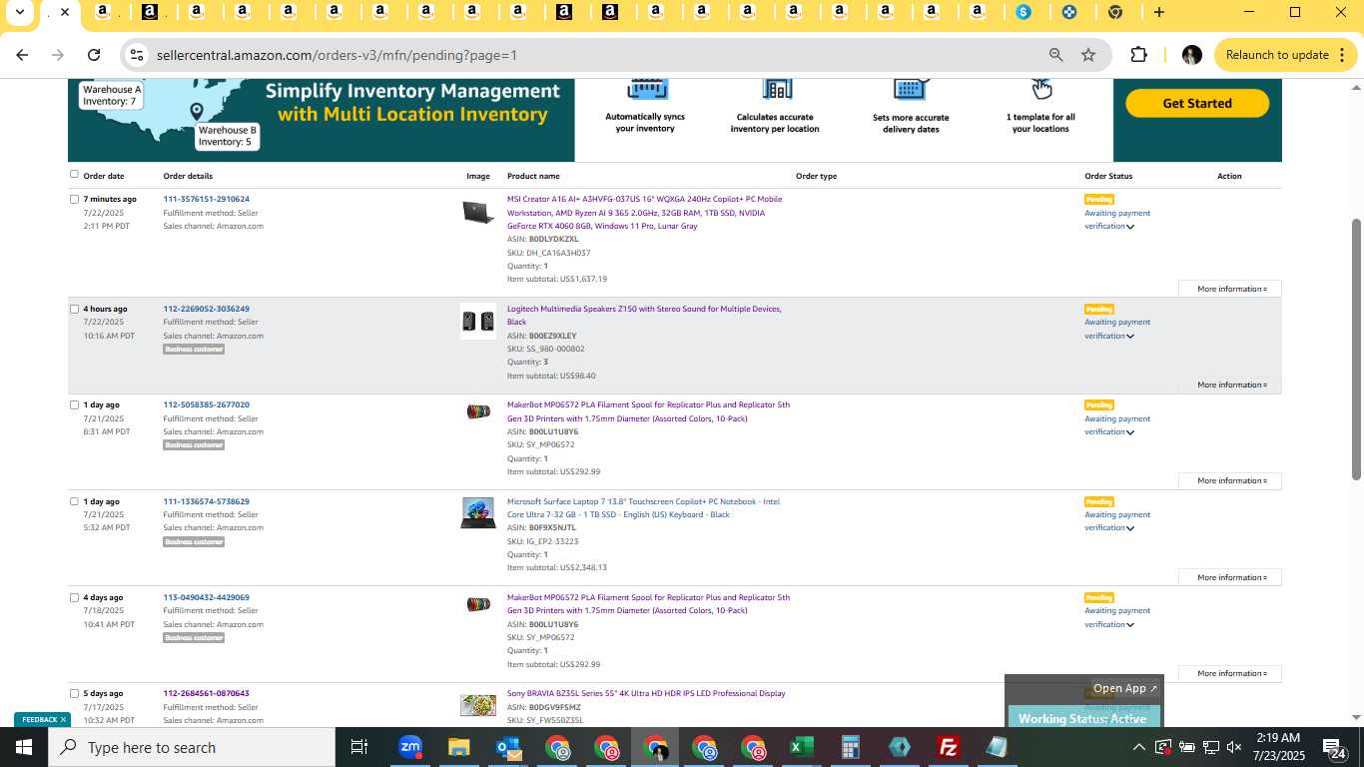Viewport: 1364px width, 767px height.
Task: Expand payment verification for order 112-5058385-2677020
Action: click(1129, 432)
